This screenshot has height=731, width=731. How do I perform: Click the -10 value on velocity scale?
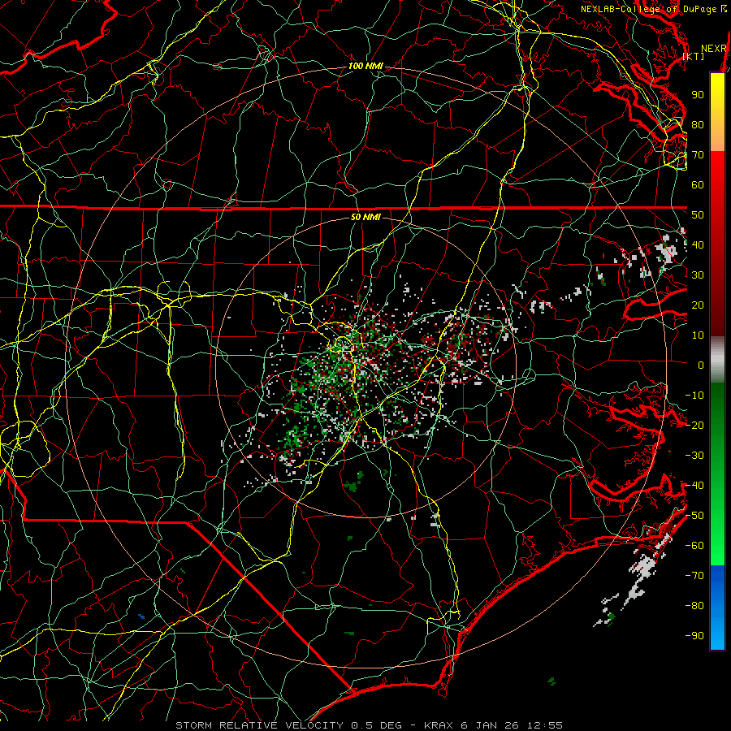[x=694, y=396]
